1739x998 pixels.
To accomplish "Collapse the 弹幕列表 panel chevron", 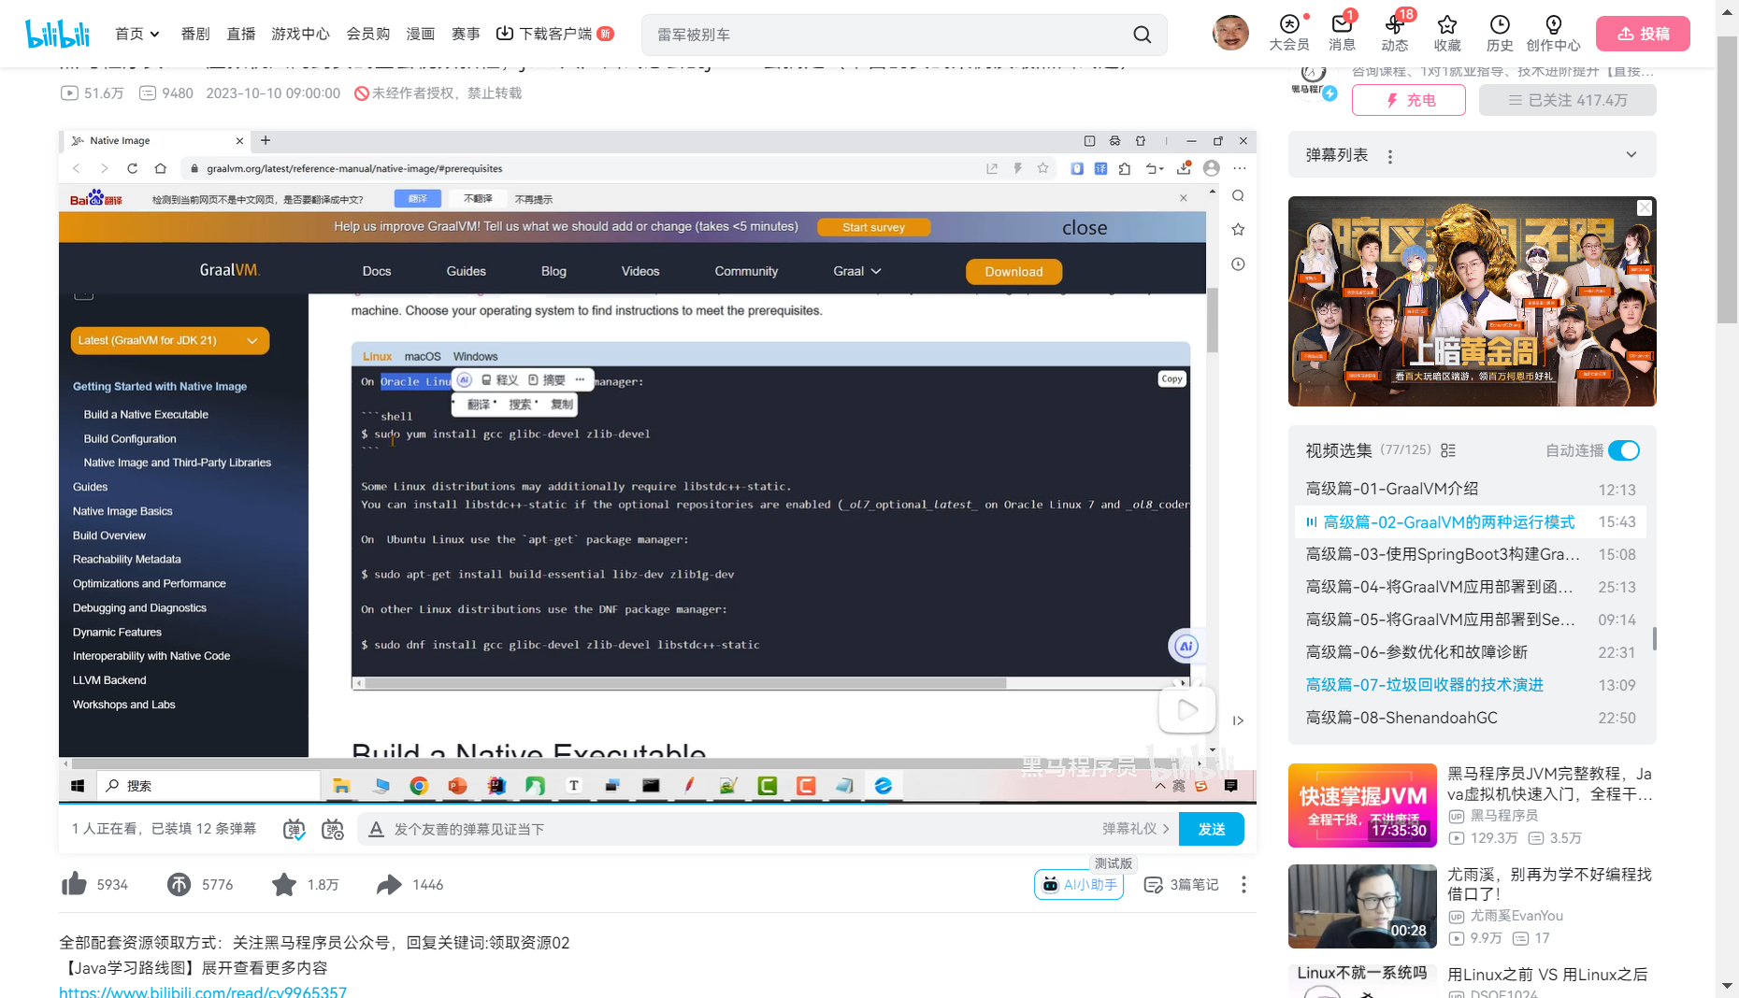I will (x=1631, y=154).
